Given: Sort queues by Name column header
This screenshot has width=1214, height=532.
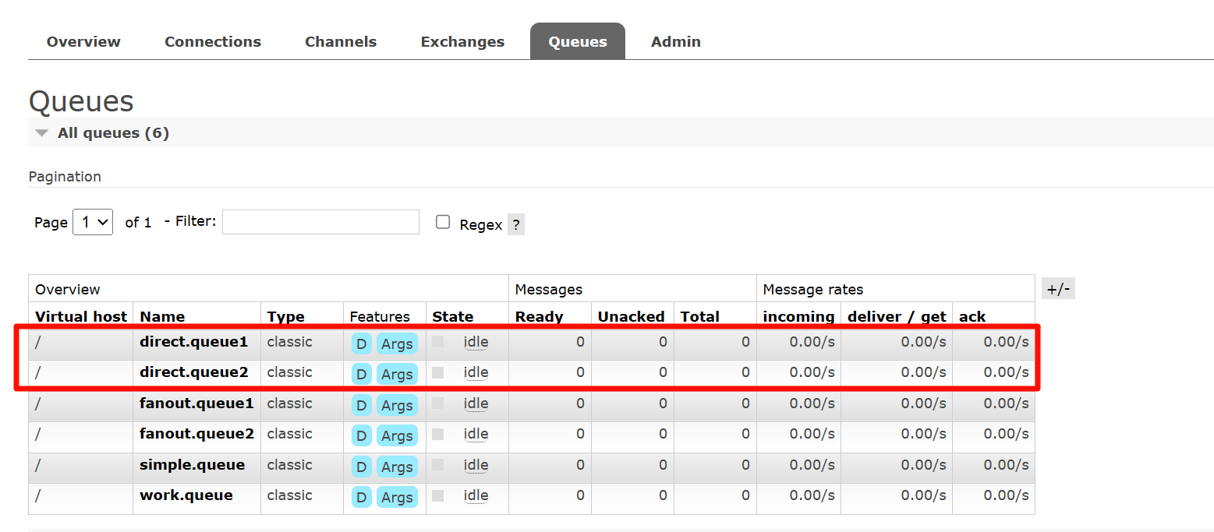Looking at the screenshot, I should pyautogui.click(x=162, y=316).
